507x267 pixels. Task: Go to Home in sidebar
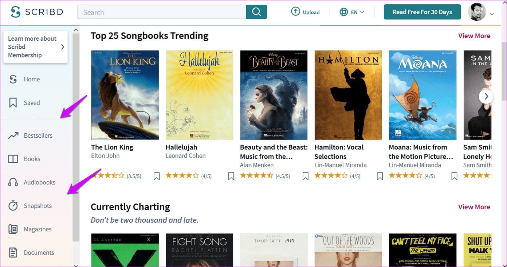[x=32, y=79]
